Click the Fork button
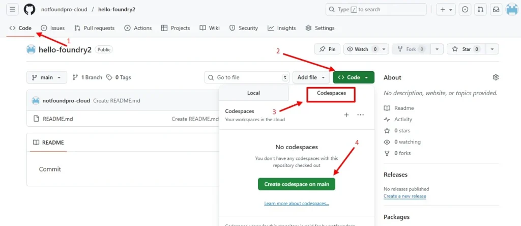This screenshot has height=226, width=521. 411,49
